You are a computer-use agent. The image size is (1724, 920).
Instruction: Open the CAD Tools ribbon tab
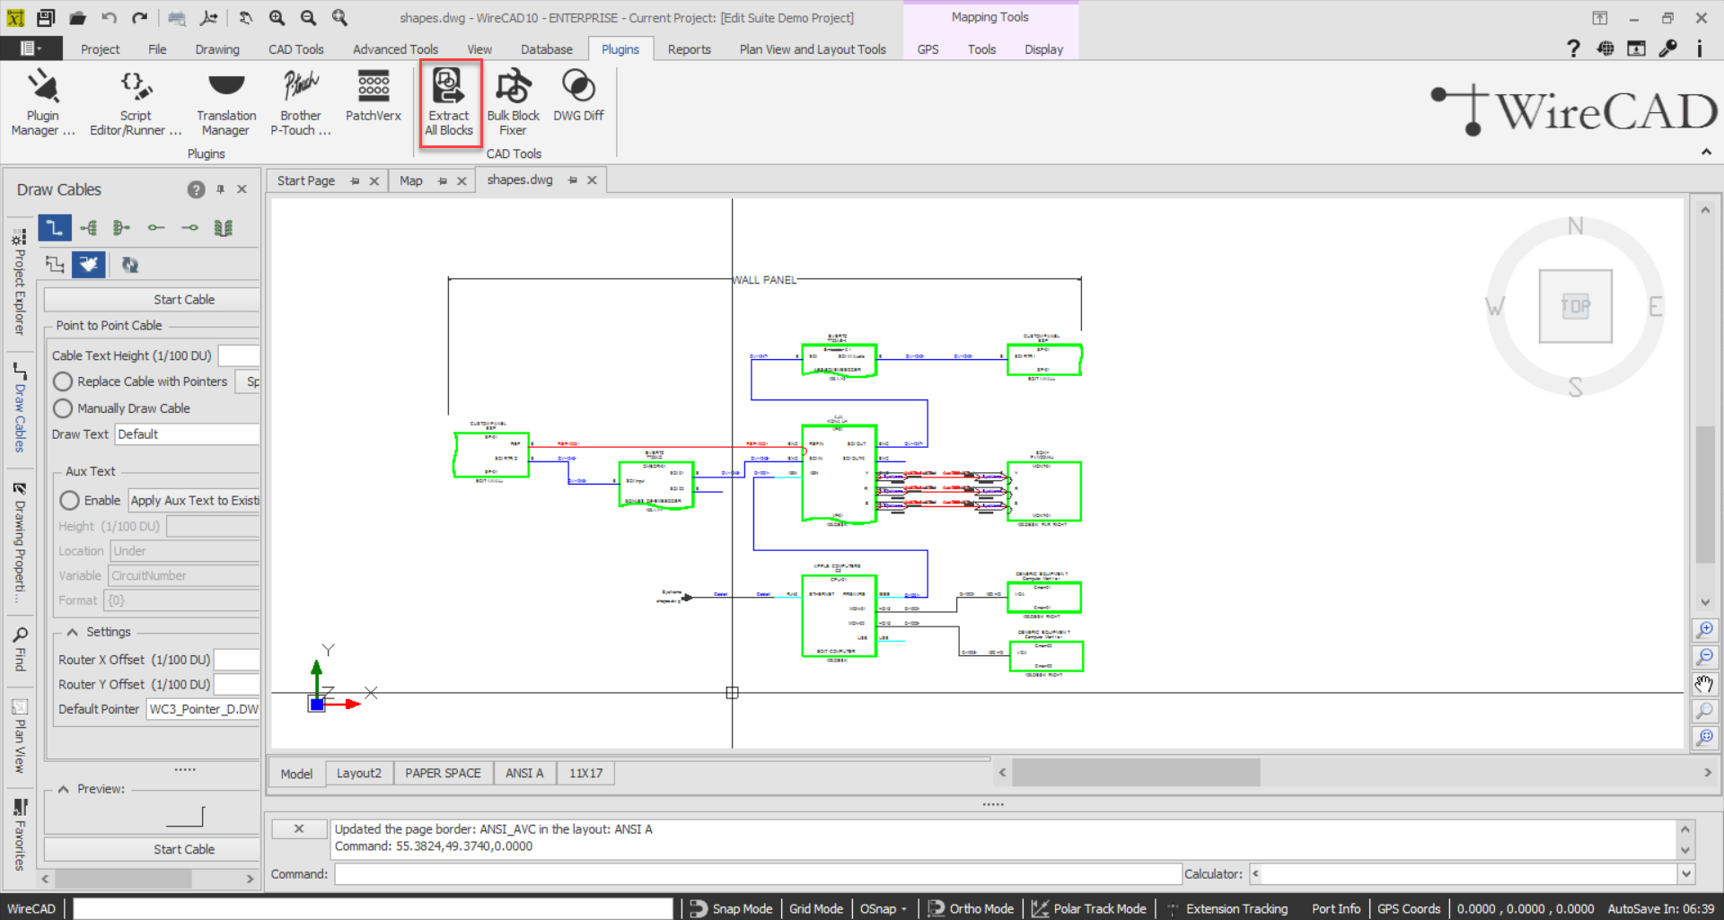295,49
